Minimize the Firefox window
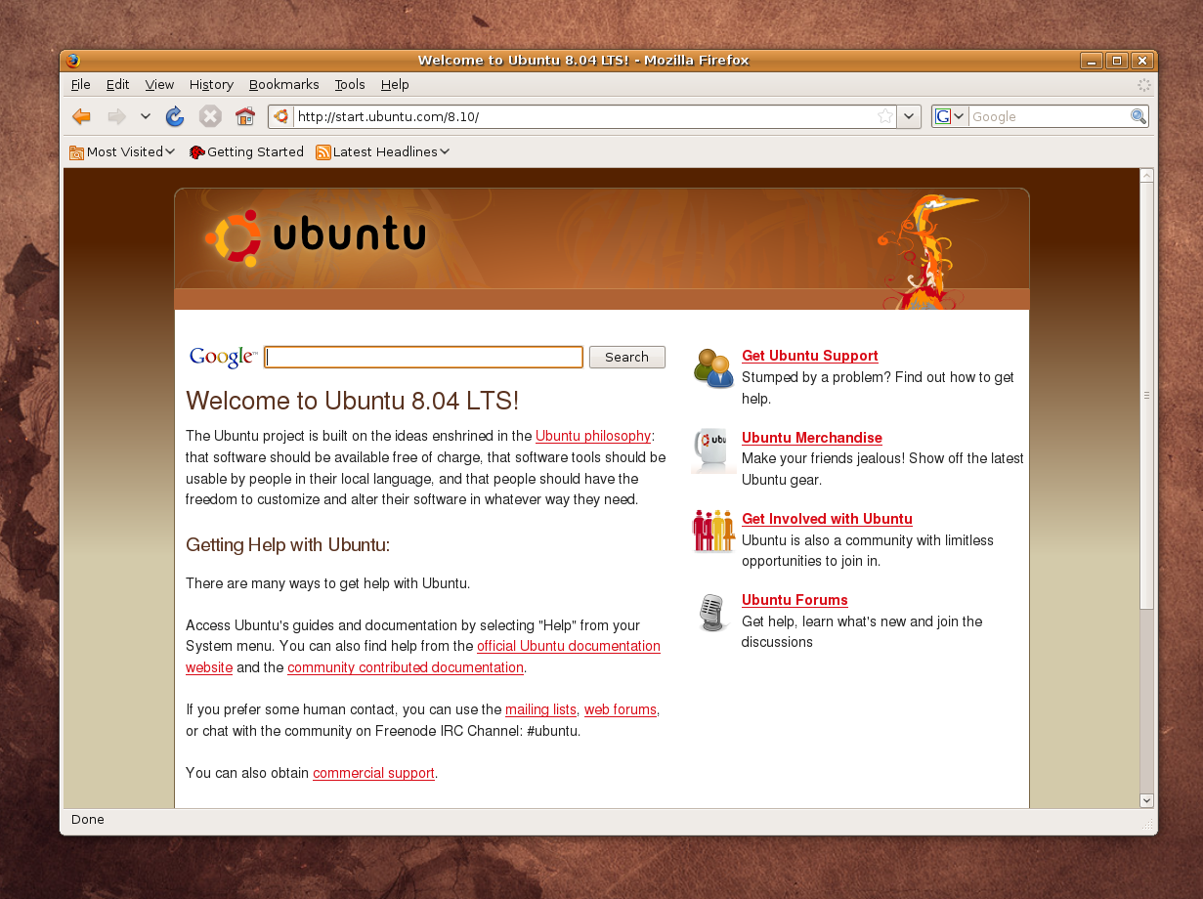The height and width of the screenshot is (899, 1203). (1092, 61)
